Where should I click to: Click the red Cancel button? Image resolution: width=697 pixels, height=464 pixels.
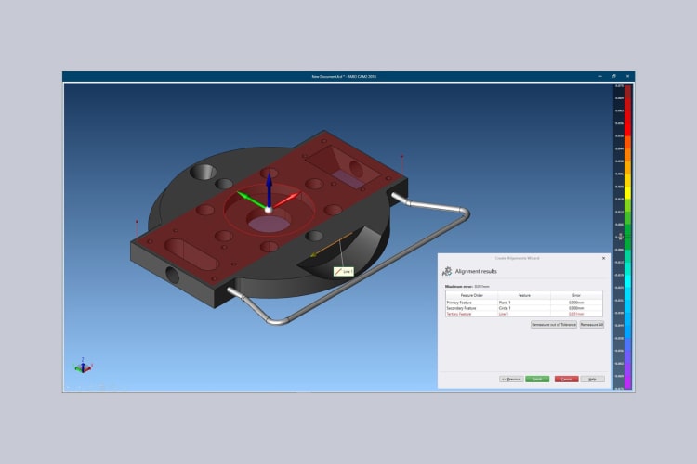click(566, 379)
